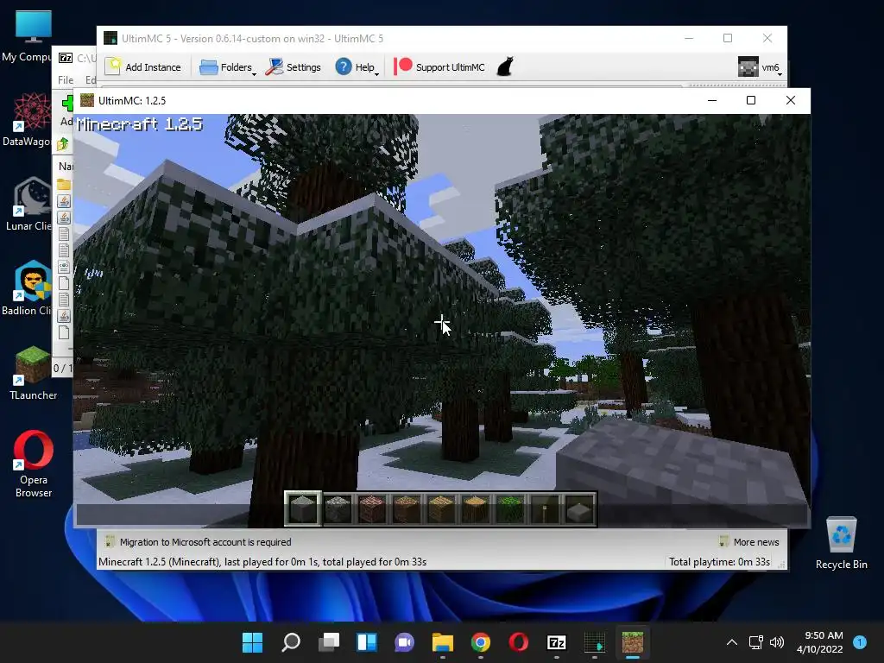Click the More news button

tap(749, 542)
